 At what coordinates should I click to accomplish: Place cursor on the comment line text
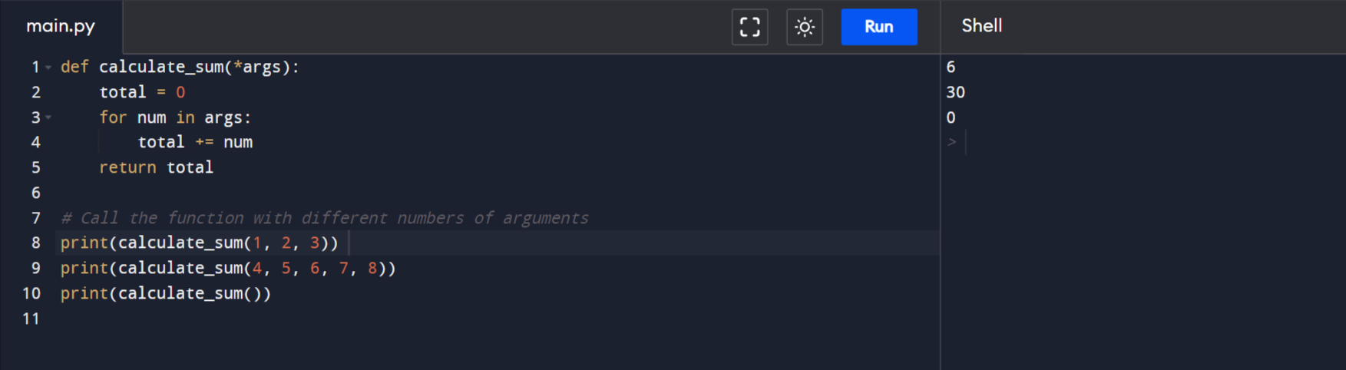pyautogui.click(x=324, y=218)
